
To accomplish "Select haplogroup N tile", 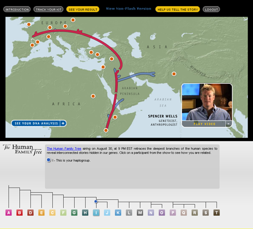I will [x=151, y=213].
